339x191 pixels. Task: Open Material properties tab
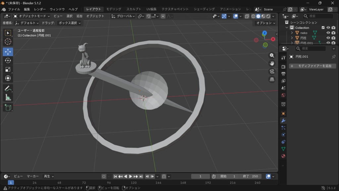283,156
